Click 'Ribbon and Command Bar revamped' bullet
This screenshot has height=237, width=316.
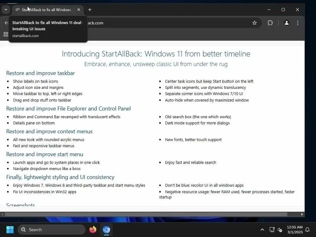tap(67, 117)
